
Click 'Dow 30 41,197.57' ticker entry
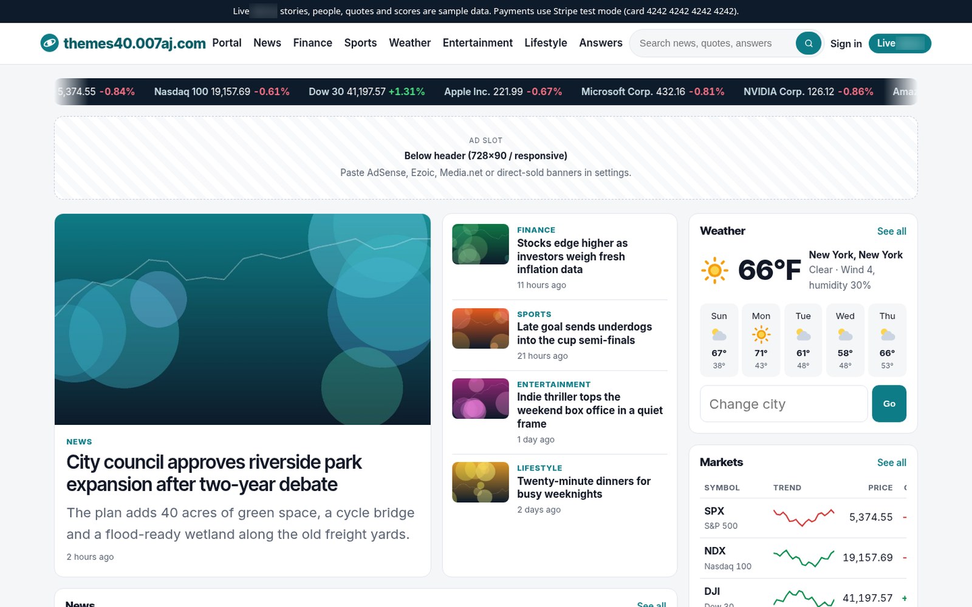[367, 92]
